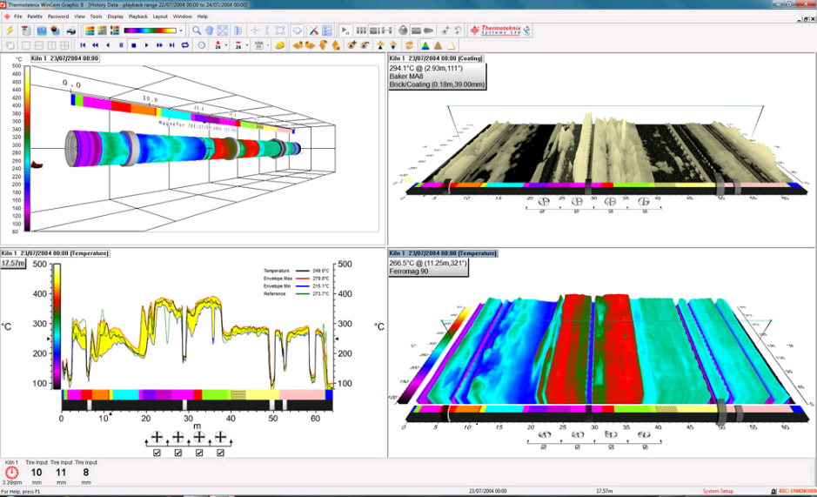The height and width of the screenshot is (497, 817).
Task: Open the checklist options icon
Action: [x=326, y=30]
